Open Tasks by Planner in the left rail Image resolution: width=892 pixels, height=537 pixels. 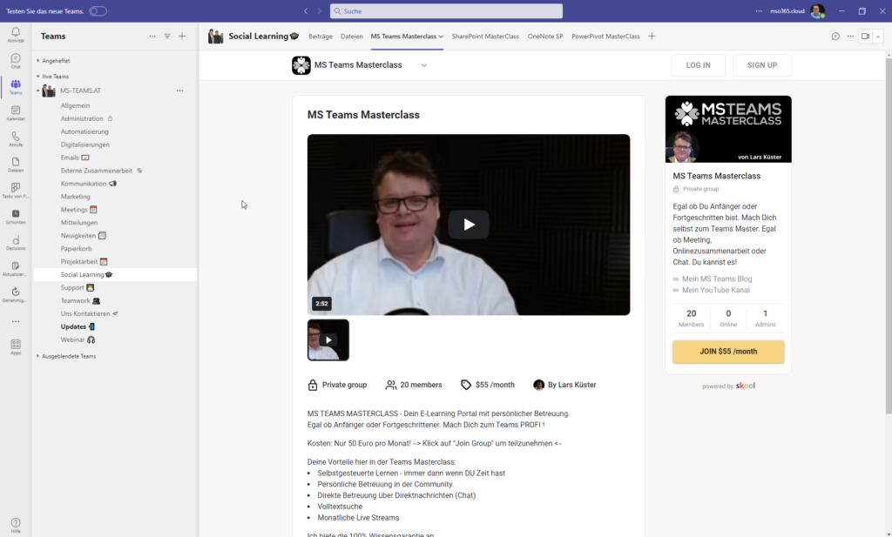16,191
